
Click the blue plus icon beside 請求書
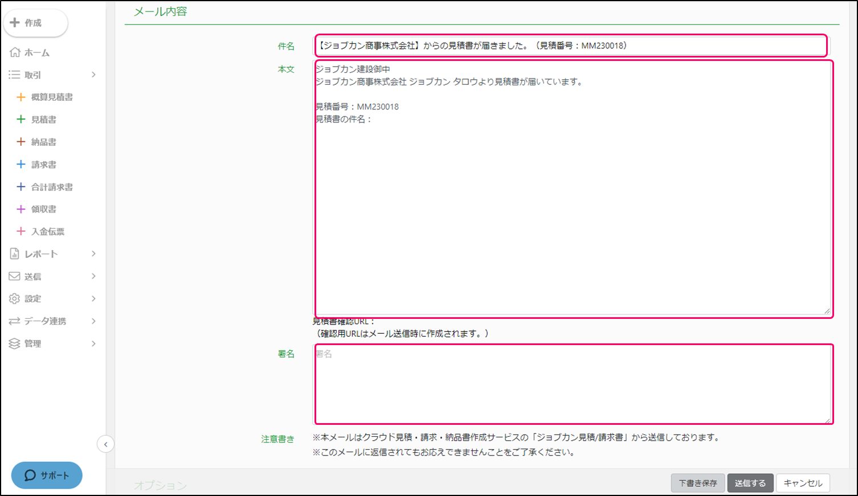click(x=21, y=165)
